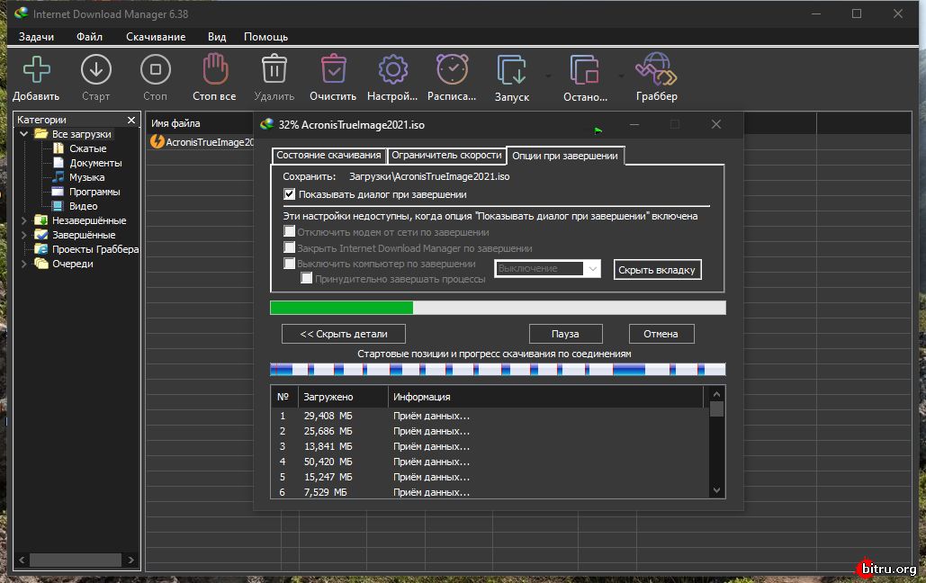Toggle Отключить модем от сети checkbox
The height and width of the screenshot is (583, 926).
pos(290,231)
